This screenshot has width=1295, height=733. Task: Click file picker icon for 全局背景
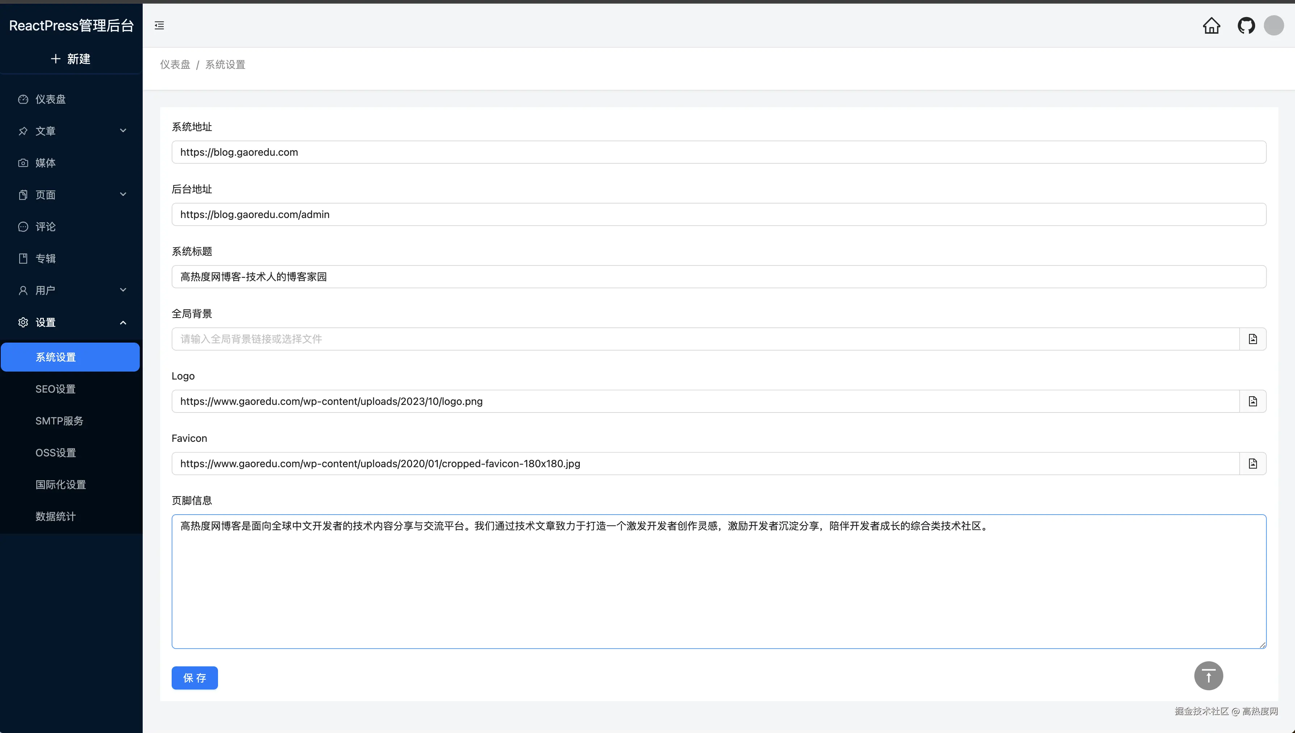1252,339
